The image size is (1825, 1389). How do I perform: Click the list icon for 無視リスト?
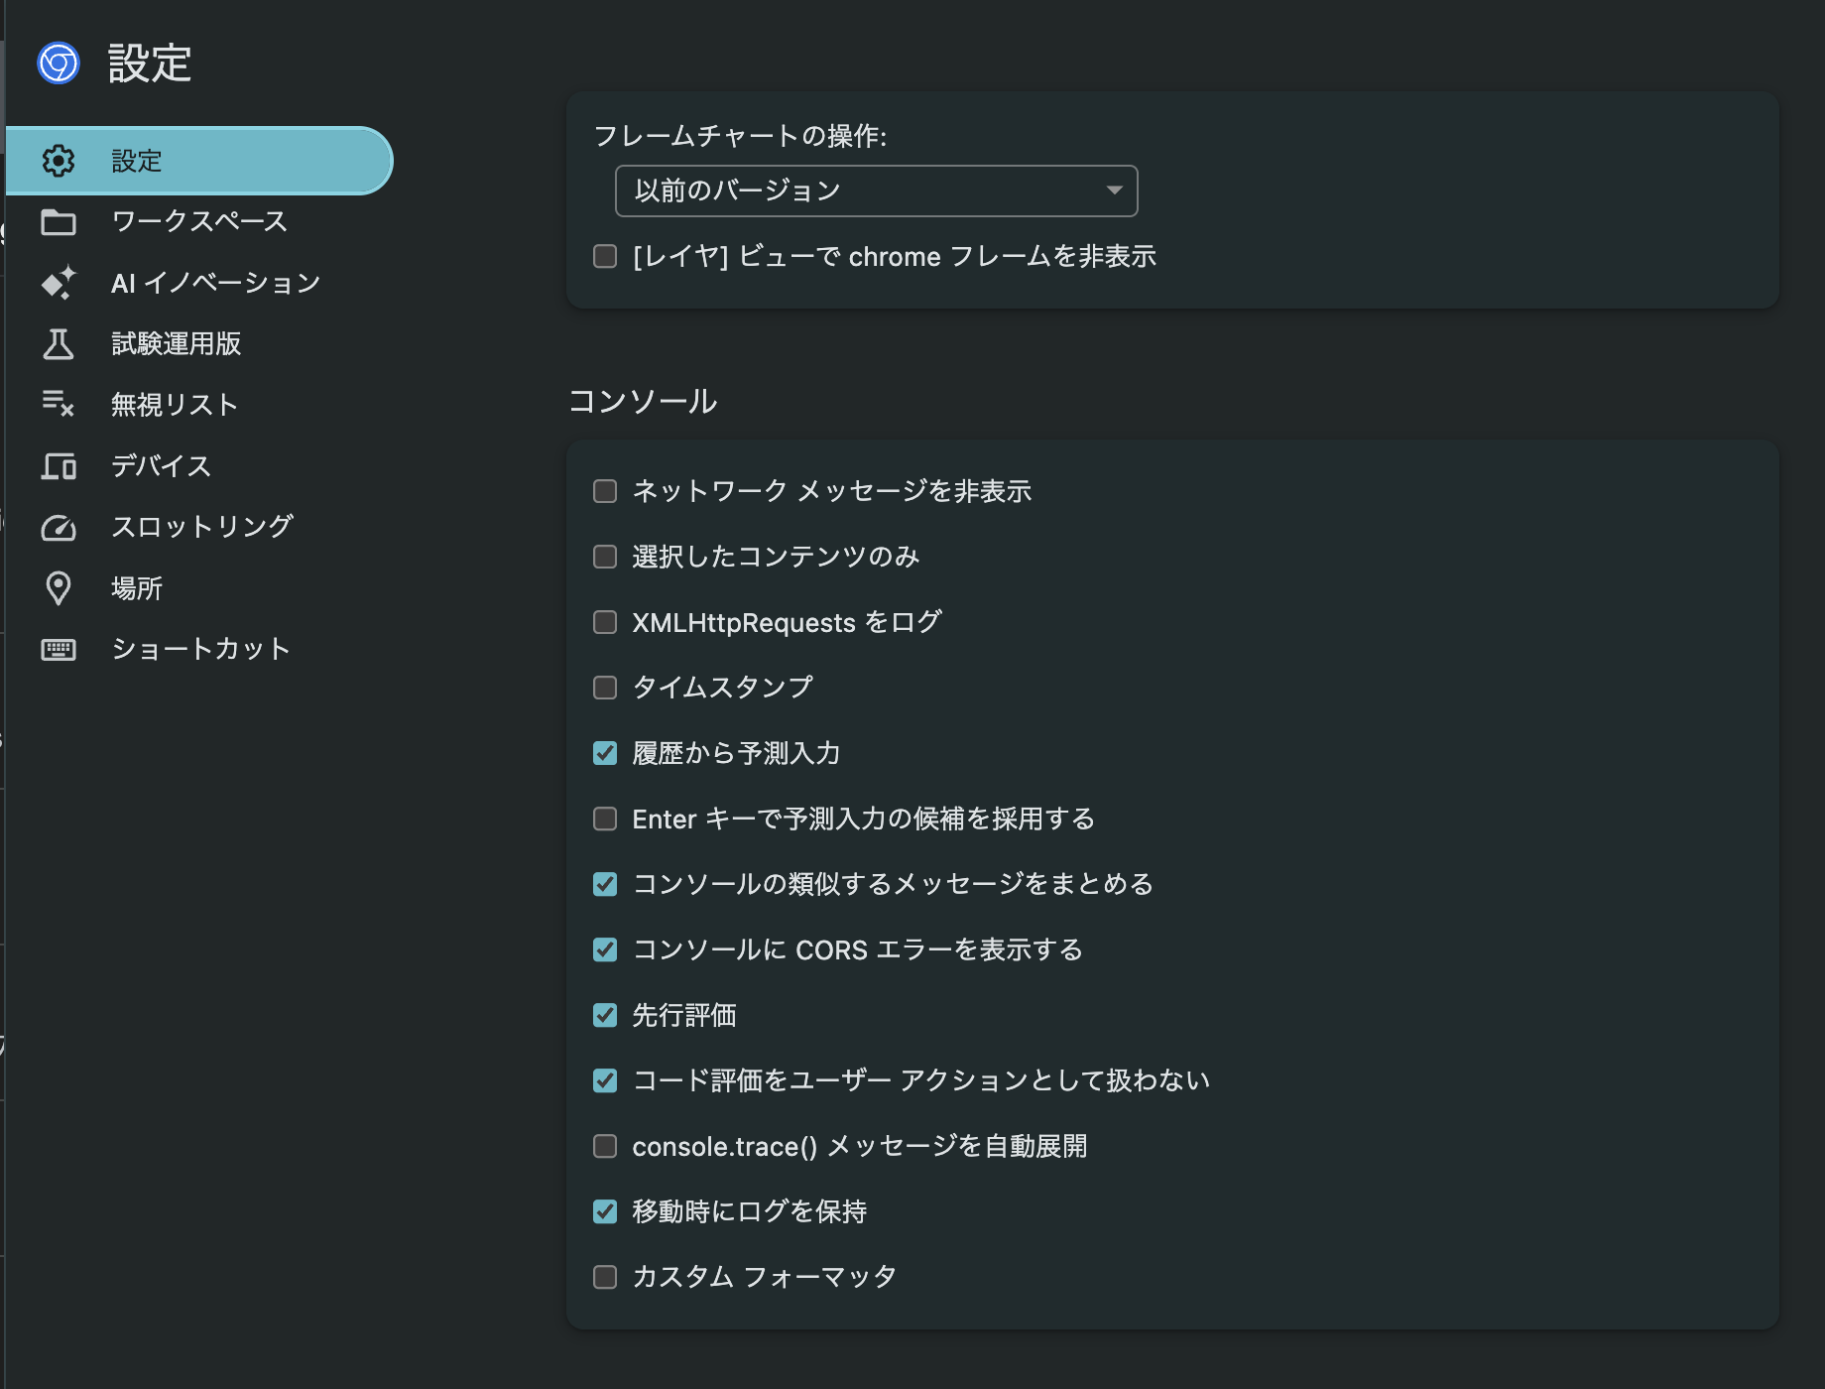pyautogui.click(x=59, y=405)
